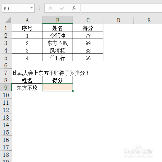This screenshot has width=162, height=162.
Task: Click the score cell 88
Action: [88, 50]
